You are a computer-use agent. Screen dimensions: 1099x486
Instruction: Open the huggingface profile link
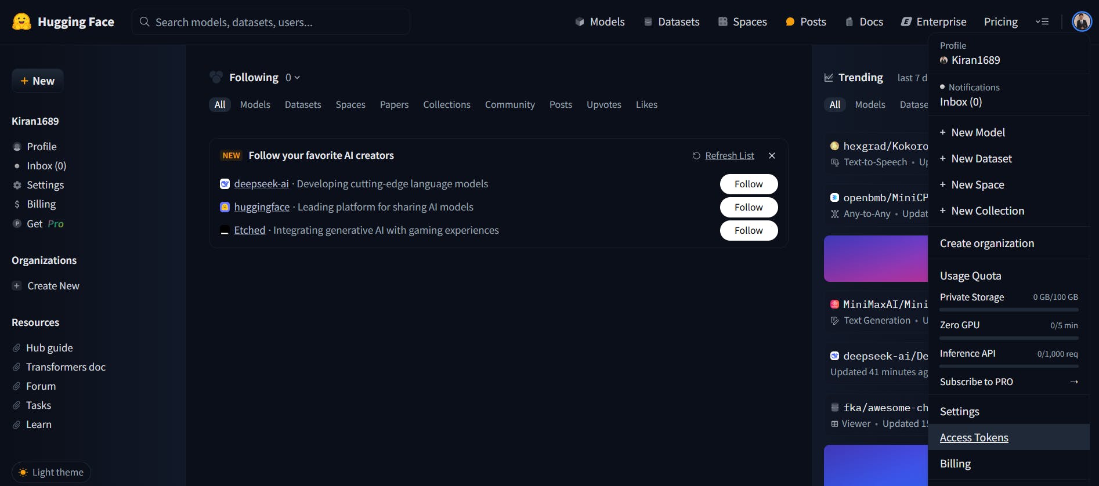tap(262, 207)
